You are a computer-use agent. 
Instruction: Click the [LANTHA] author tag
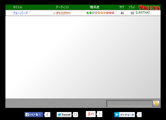point(142,13)
